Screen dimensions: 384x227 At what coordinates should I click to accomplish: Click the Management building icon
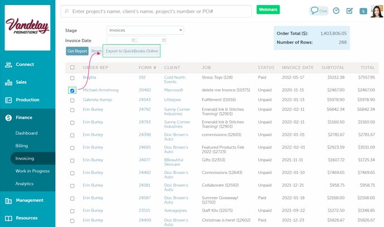tap(8, 201)
